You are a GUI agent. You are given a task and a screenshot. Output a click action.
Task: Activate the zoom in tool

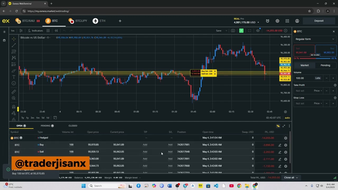coord(14,98)
